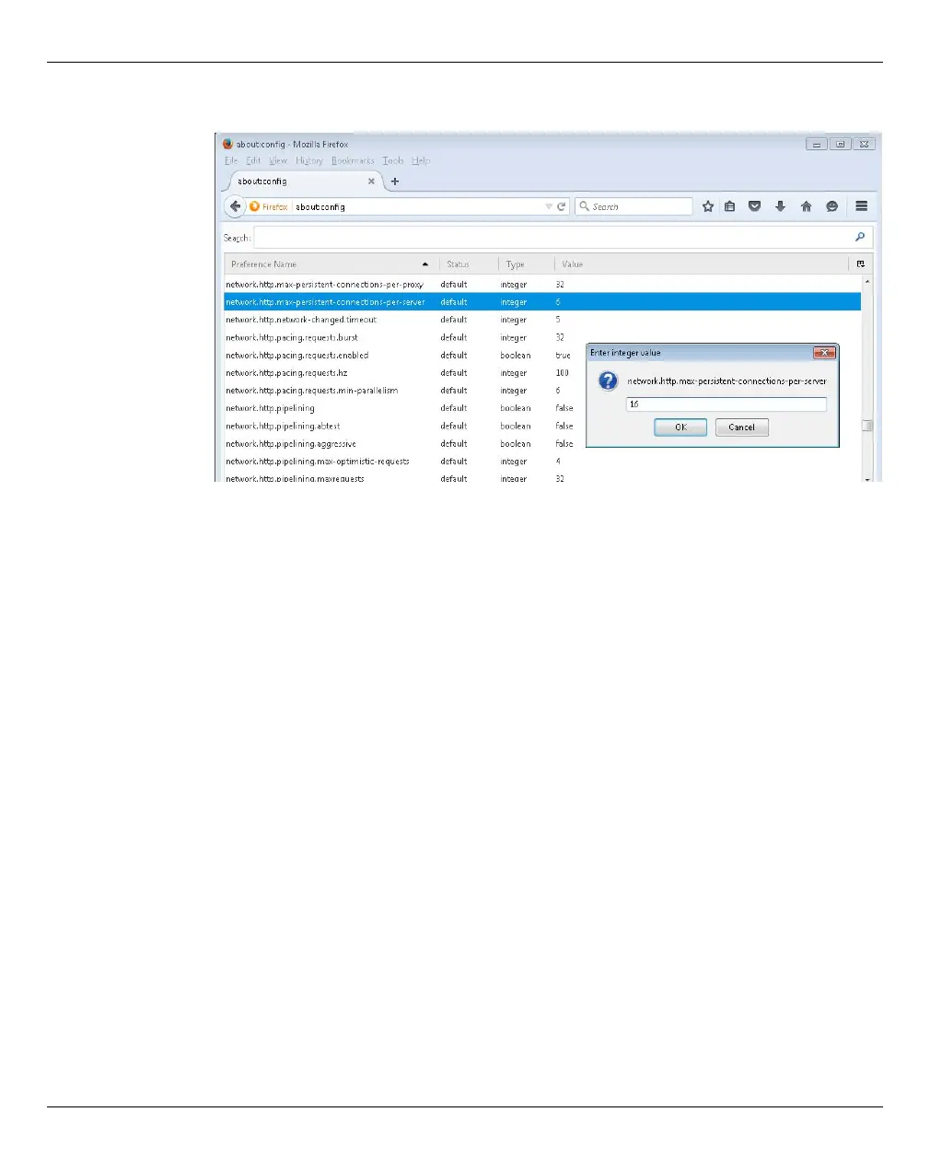The width and height of the screenshot is (930, 1159).
Task: Click the Firefox back arrow button
Action: (x=235, y=206)
